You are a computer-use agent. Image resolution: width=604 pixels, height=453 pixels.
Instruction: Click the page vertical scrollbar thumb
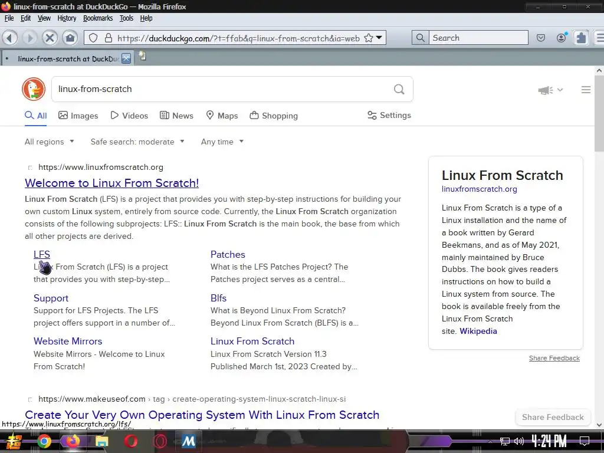599,114
